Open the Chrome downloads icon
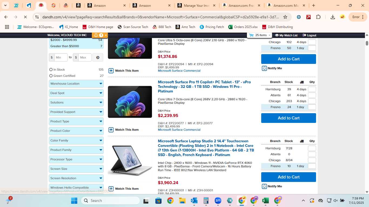This screenshot has width=369, height=207. click(333, 17)
